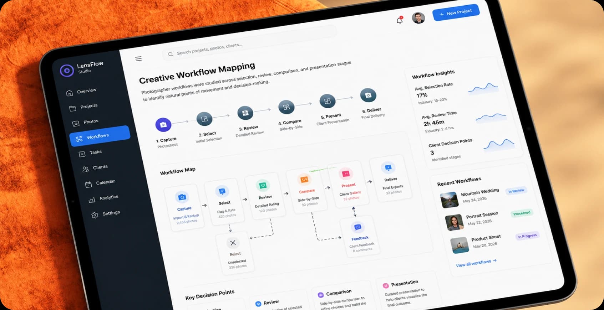This screenshot has width=604, height=310.
Task: Open the notifications bell
Action: coord(400,20)
